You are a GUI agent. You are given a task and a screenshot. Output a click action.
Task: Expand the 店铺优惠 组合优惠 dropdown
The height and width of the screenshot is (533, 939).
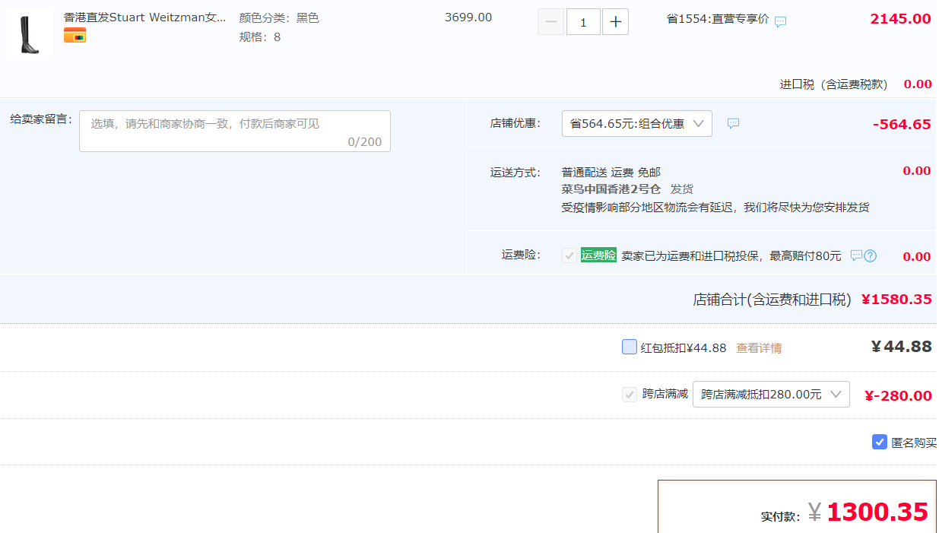click(637, 123)
